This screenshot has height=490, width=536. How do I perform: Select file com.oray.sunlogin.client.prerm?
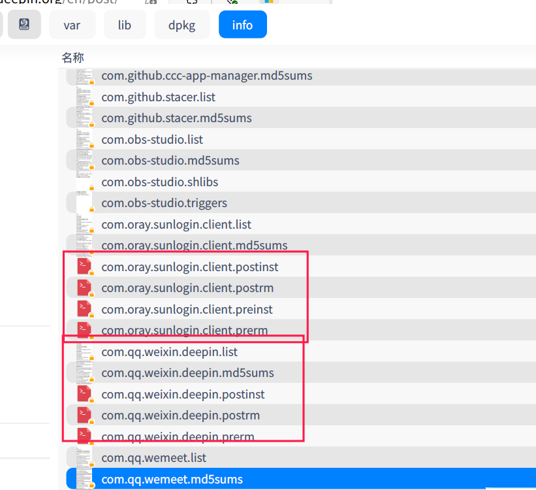tap(301, 330)
